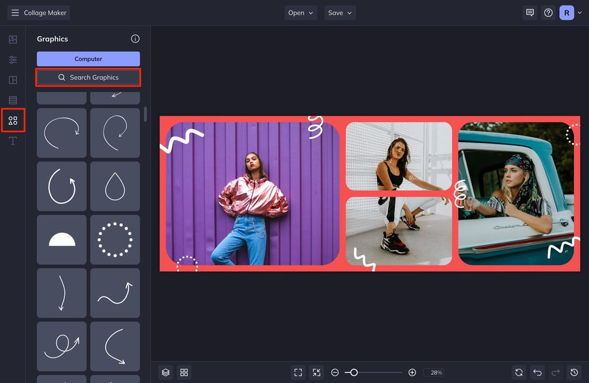This screenshot has width=589, height=383.
Task: Open the Layouts sidebar tab
Action: tap(12, 80)
